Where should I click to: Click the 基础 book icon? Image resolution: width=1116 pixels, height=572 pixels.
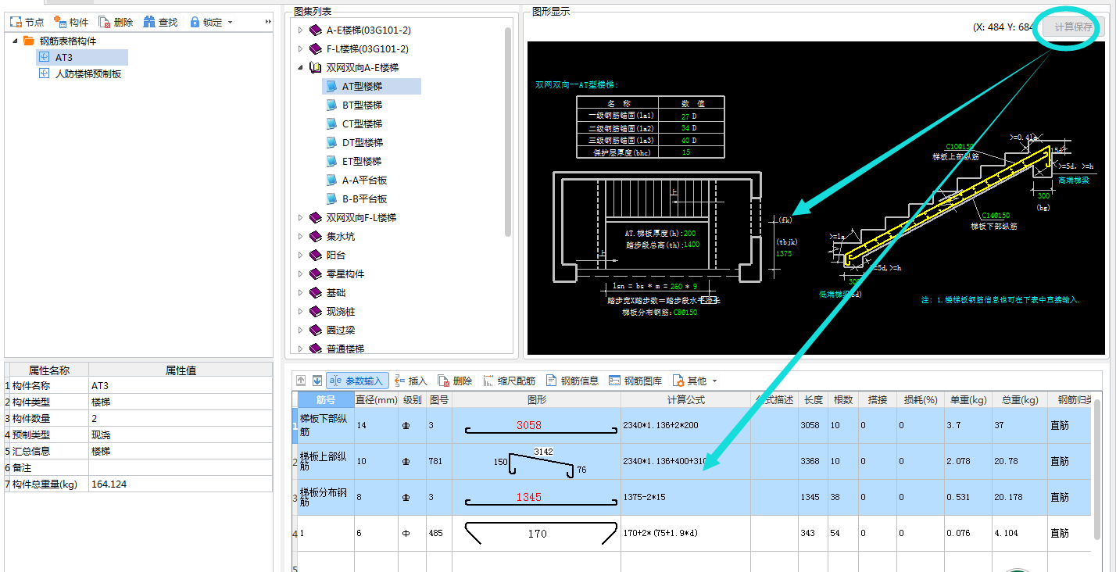tap(315, 293)
